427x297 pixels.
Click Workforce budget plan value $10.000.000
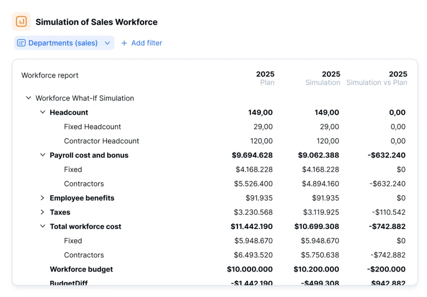tap(250, 269)
